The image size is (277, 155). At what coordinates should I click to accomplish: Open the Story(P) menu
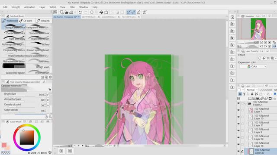pos(16,7)
